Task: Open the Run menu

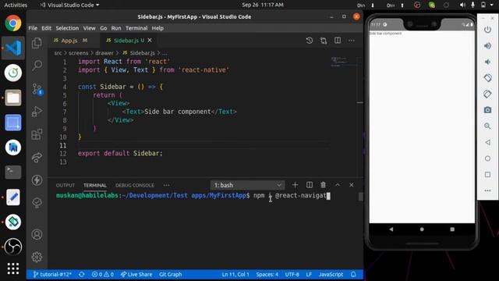Action: pos(116,28)
